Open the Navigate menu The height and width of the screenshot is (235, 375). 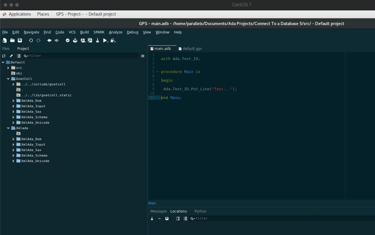31,32
